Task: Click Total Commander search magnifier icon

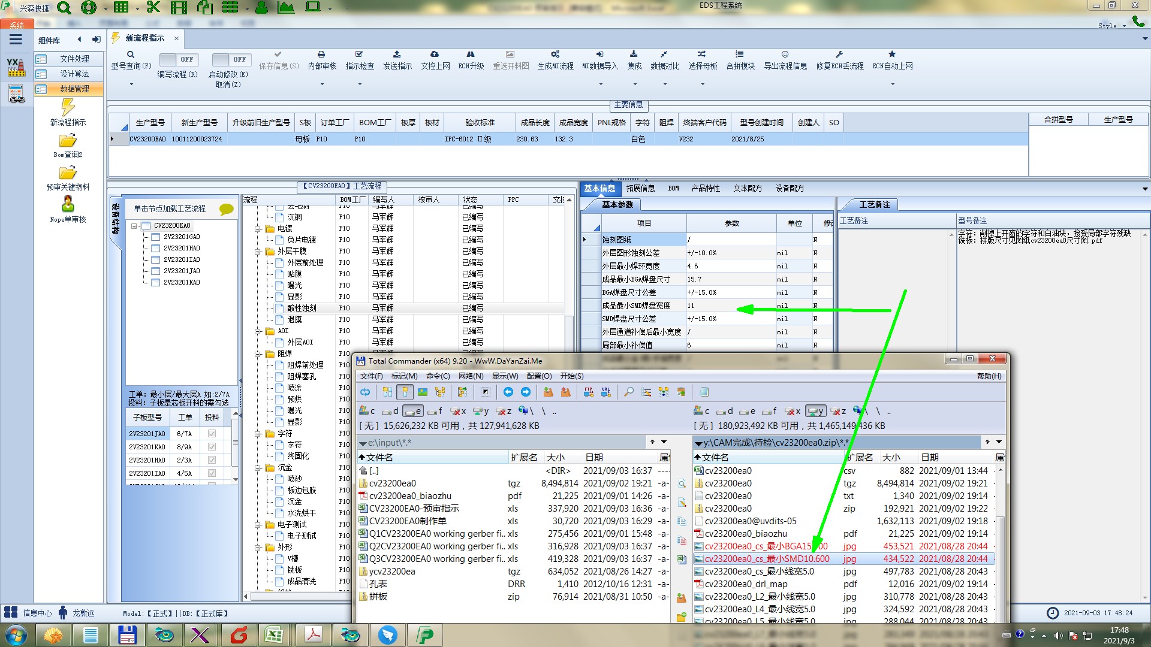Action: click(x=629, y=392)
